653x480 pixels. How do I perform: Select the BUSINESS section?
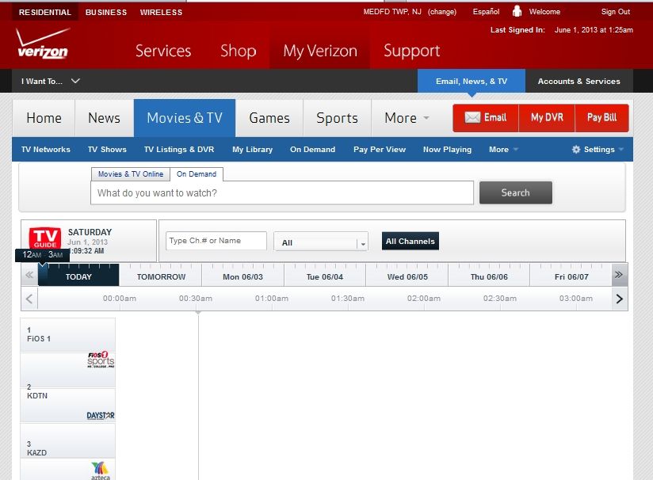(x=106, y=13)
